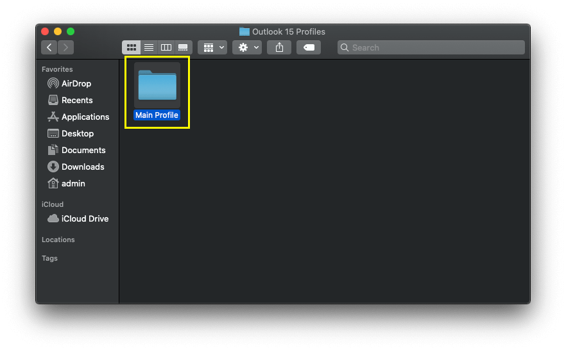Minimize the window with yellow button
Screen dimensions: 566x351
pos(58,31)
